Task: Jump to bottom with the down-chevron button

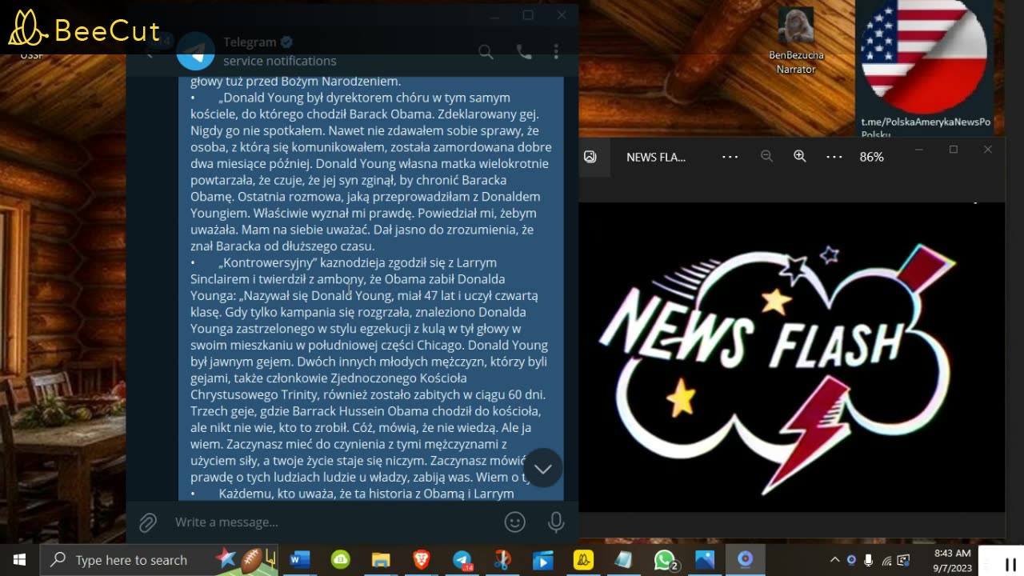Action: pyautogui.click(x=543, y=469)
